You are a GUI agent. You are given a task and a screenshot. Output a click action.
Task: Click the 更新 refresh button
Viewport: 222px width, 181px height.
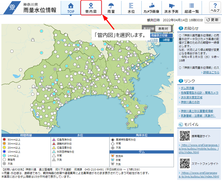pos(213,20)
